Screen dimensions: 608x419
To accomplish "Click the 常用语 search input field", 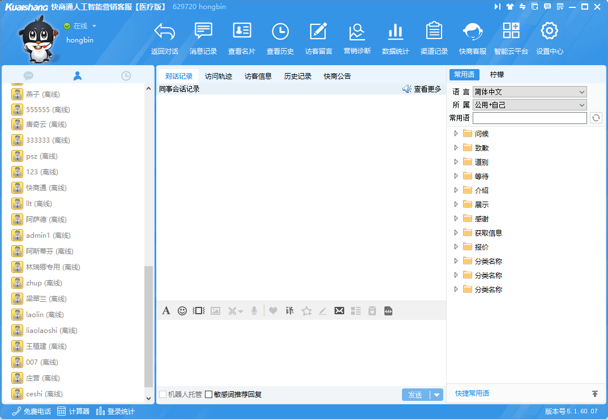I will 529,118.
